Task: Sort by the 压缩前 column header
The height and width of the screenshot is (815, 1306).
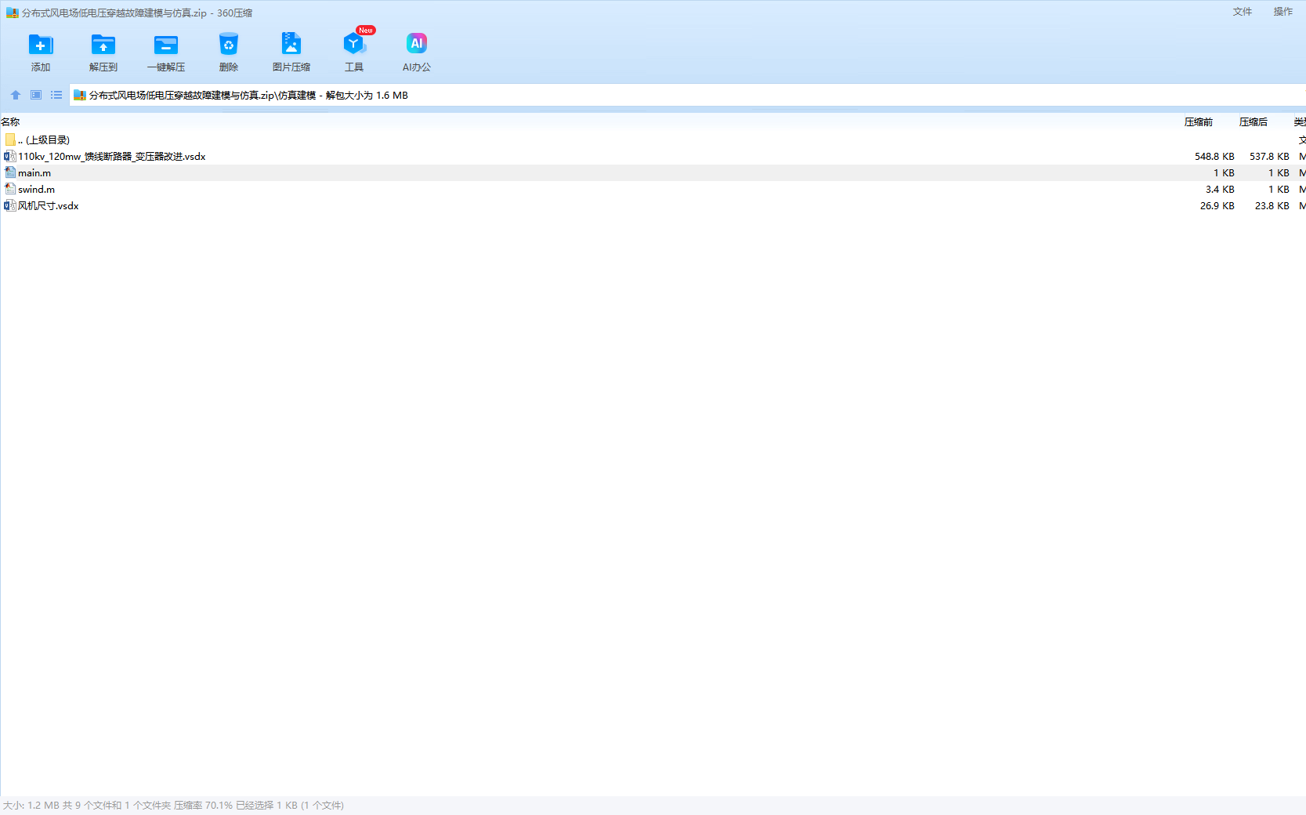Action: coord(1198,122)
